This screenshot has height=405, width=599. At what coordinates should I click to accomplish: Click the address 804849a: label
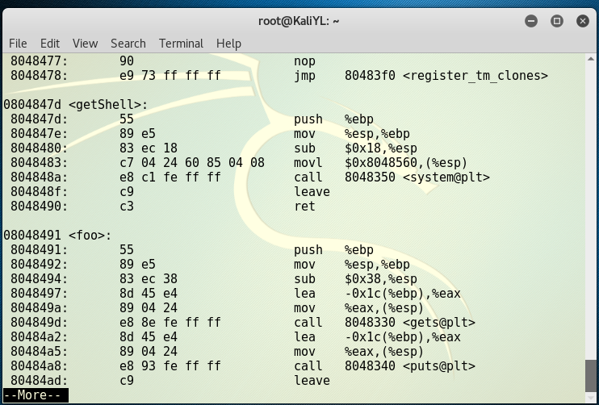click(39, 307)
